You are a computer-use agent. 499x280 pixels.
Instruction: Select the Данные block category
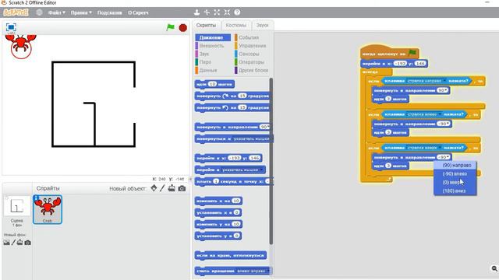point(208,70)
